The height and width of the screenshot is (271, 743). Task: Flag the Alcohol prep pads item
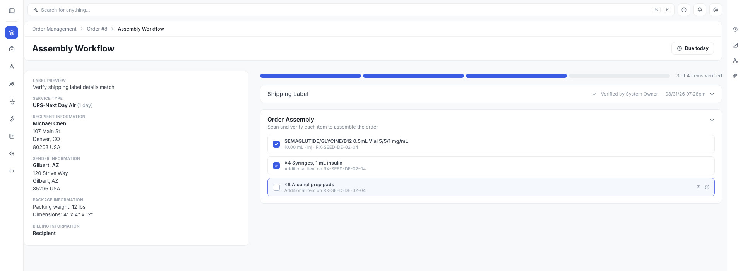pos(698,187)
